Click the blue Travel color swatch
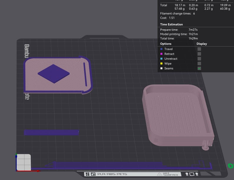234x180 pixels. 161,49
